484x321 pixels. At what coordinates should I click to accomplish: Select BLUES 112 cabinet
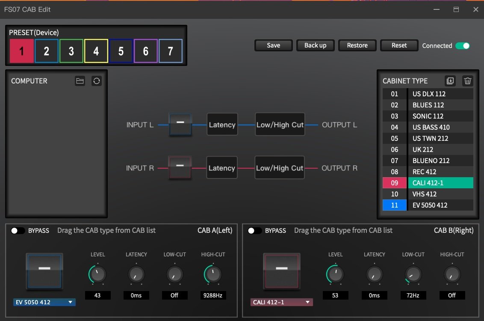pos(428,105)
